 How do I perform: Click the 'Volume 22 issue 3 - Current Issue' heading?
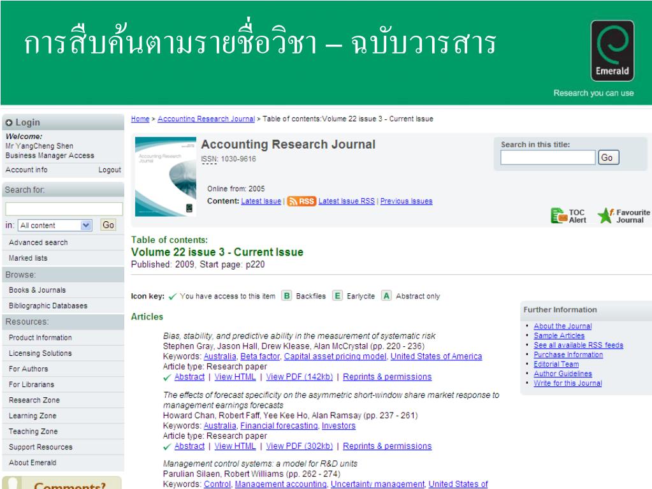(217, 252)
